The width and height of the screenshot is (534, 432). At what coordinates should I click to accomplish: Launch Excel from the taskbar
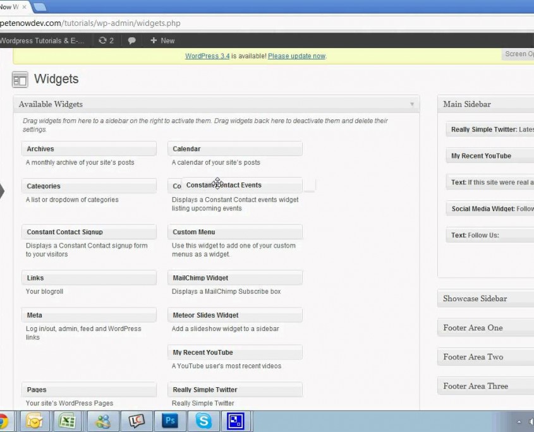click(67, 421)
